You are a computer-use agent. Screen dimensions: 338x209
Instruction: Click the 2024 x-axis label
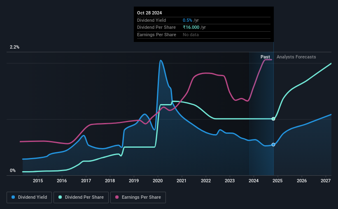pyautogui.click(x=254, y=181)
